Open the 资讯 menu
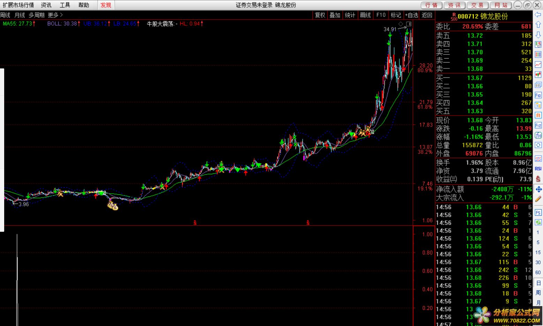The image size is (543, 326). (46, 5)
